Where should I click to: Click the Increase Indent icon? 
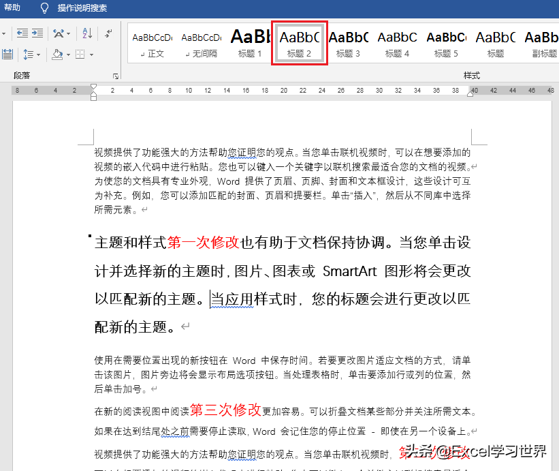(x=37, y=33)
